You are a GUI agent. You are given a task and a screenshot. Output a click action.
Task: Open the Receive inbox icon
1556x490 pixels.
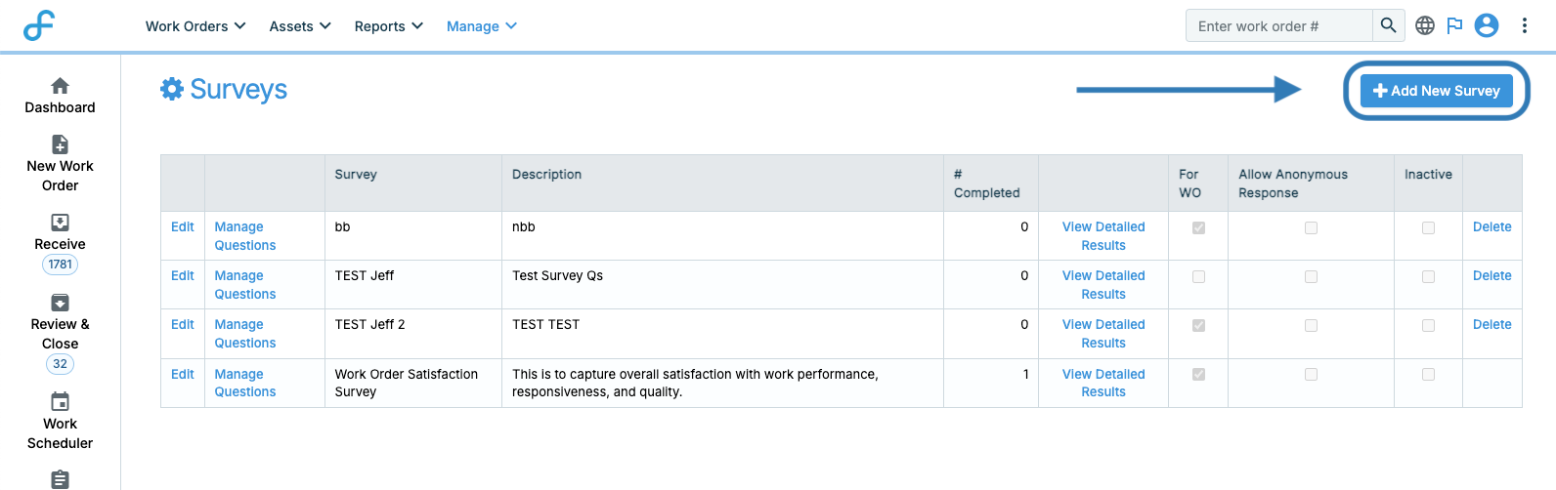pos(60,223)
